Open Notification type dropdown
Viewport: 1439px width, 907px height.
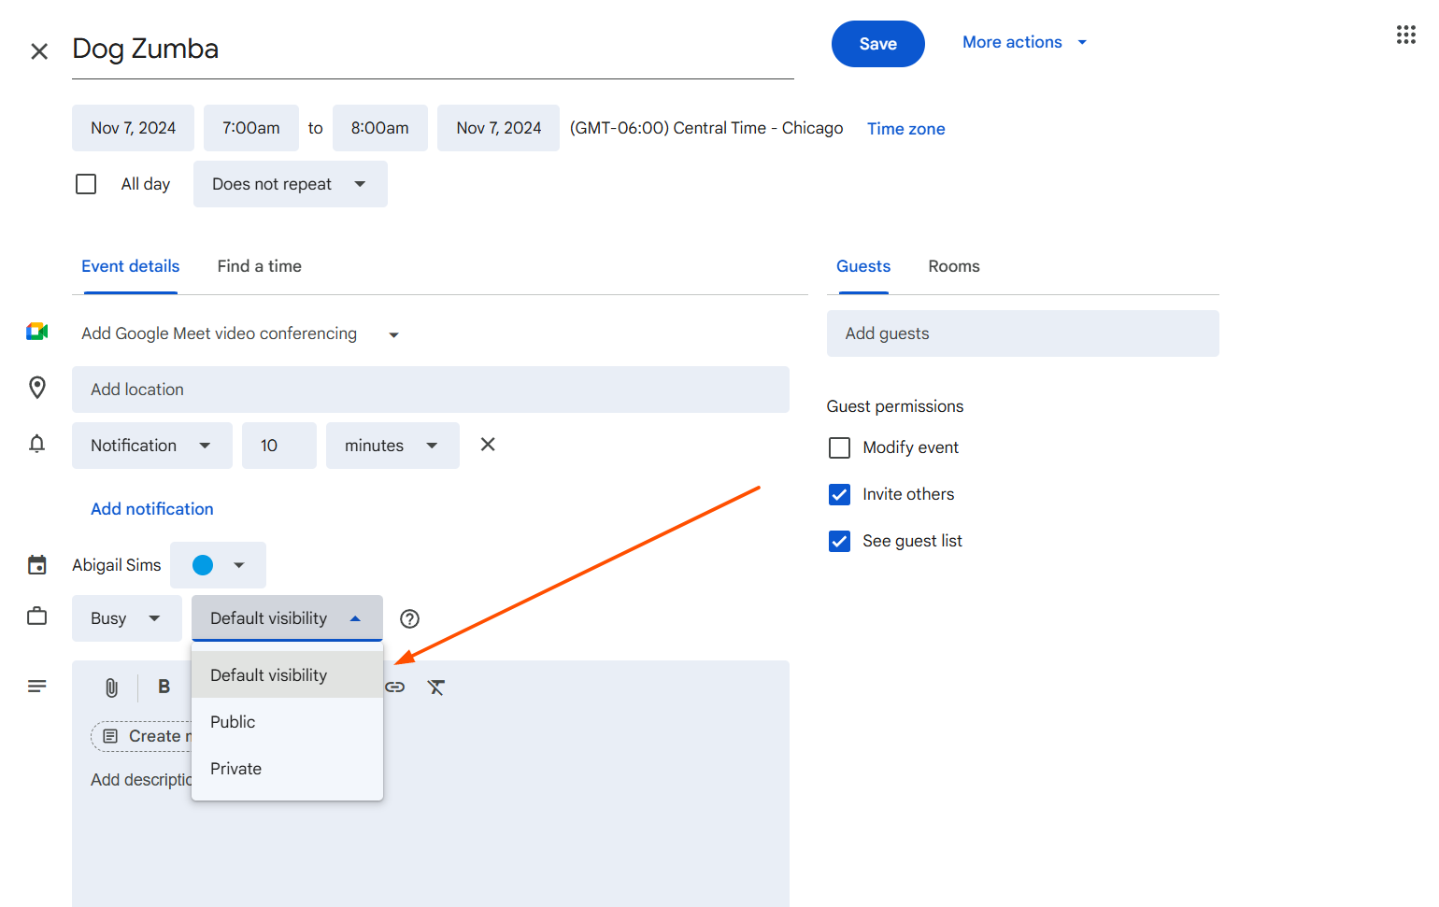(152, 446)
